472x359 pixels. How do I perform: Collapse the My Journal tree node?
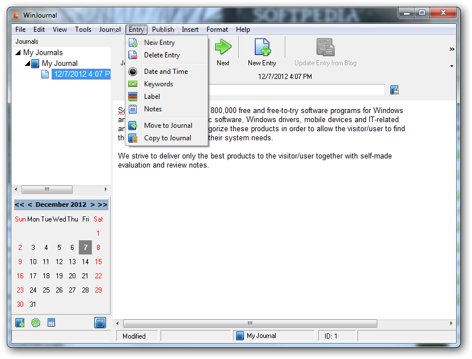pos(28,63)
